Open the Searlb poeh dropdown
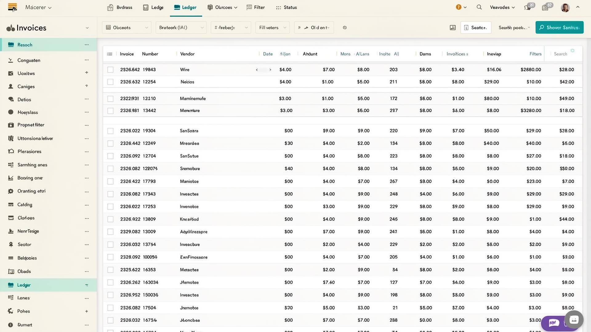 click(514, 28)
